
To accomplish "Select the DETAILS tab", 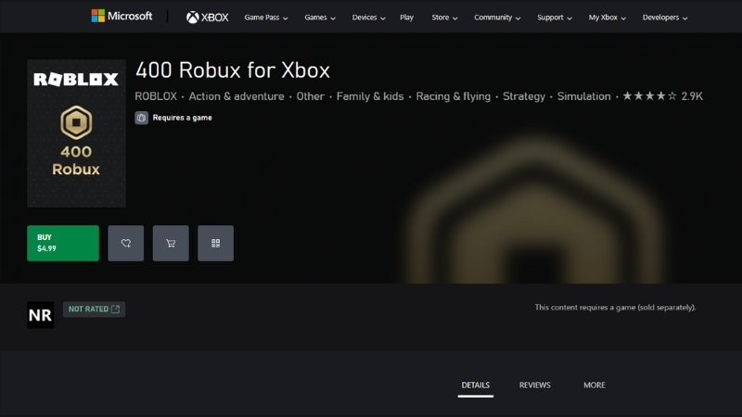I will [476, 385].
